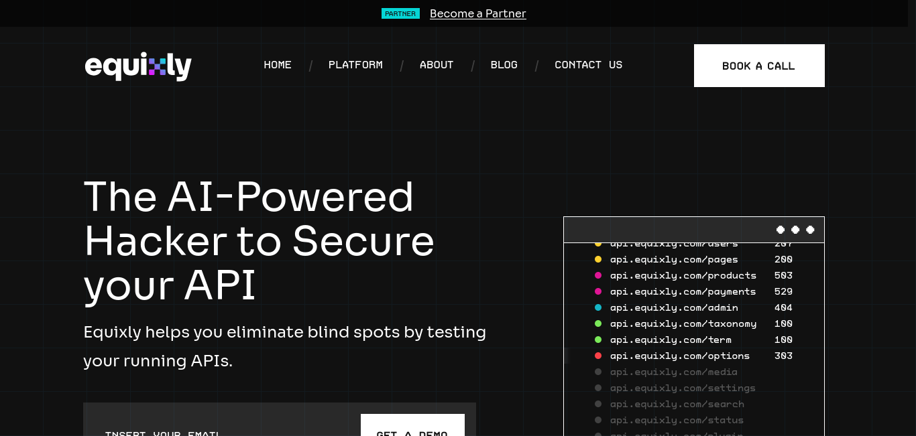Screen dimensions: 916x436
Task: Click the headline "The AI-Powered Hacker to Secure your API"
Action: point(259,241)
